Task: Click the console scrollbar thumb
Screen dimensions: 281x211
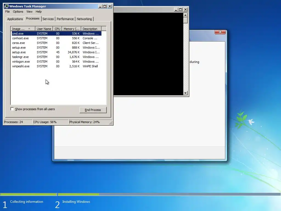Action: 186,20
